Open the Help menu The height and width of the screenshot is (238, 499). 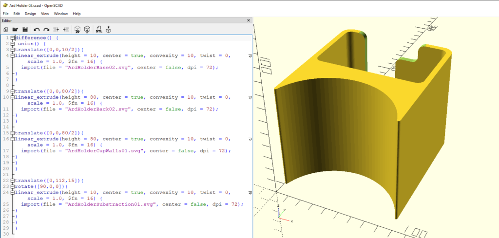click(x=77, y=14)
